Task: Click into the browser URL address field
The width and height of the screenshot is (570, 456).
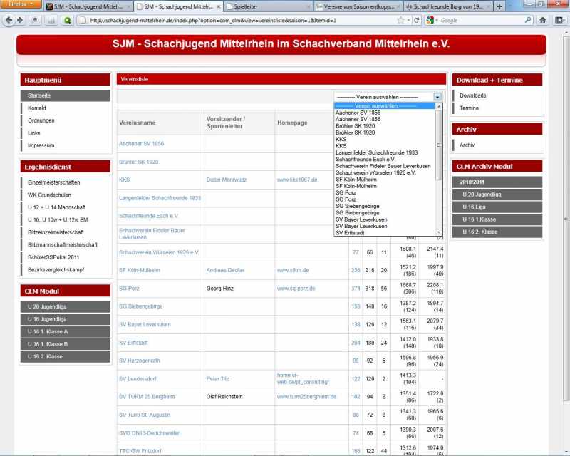Action: click(x=235, y=20)
